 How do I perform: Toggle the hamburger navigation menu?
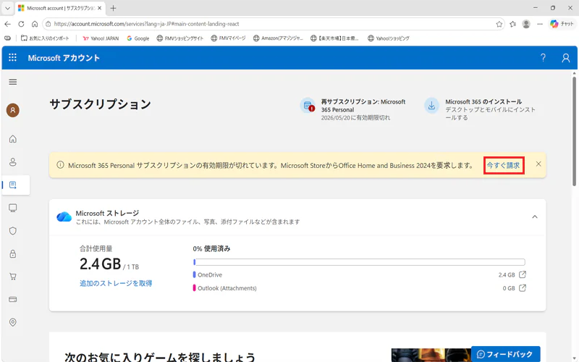click(13, 82)
